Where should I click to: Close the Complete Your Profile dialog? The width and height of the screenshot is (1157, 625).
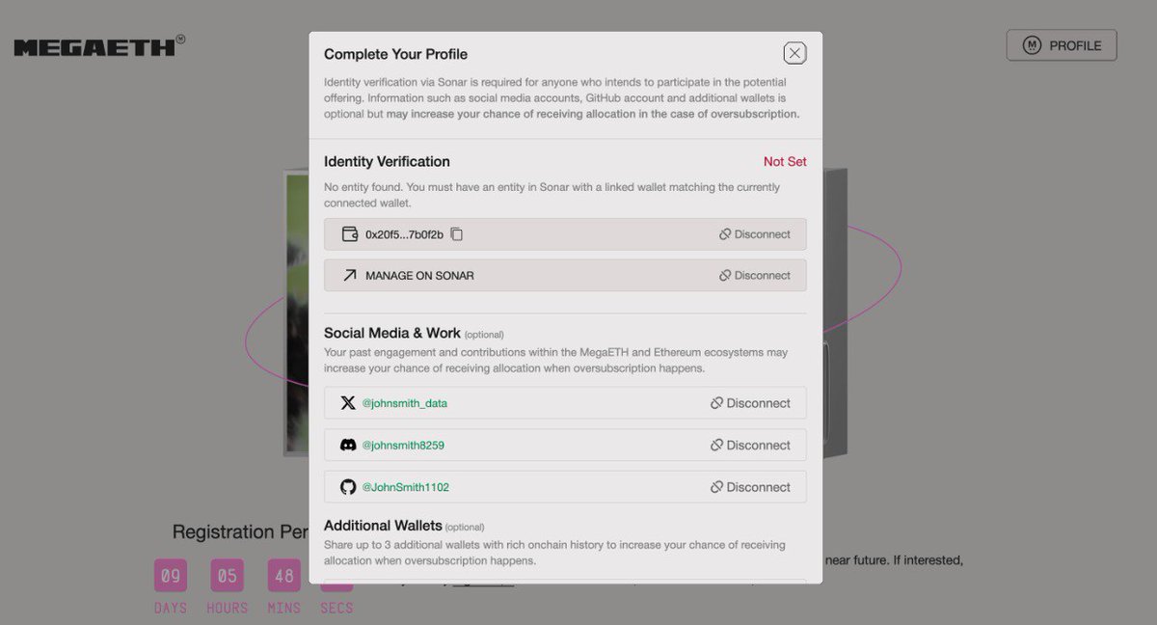pos(794,53)
